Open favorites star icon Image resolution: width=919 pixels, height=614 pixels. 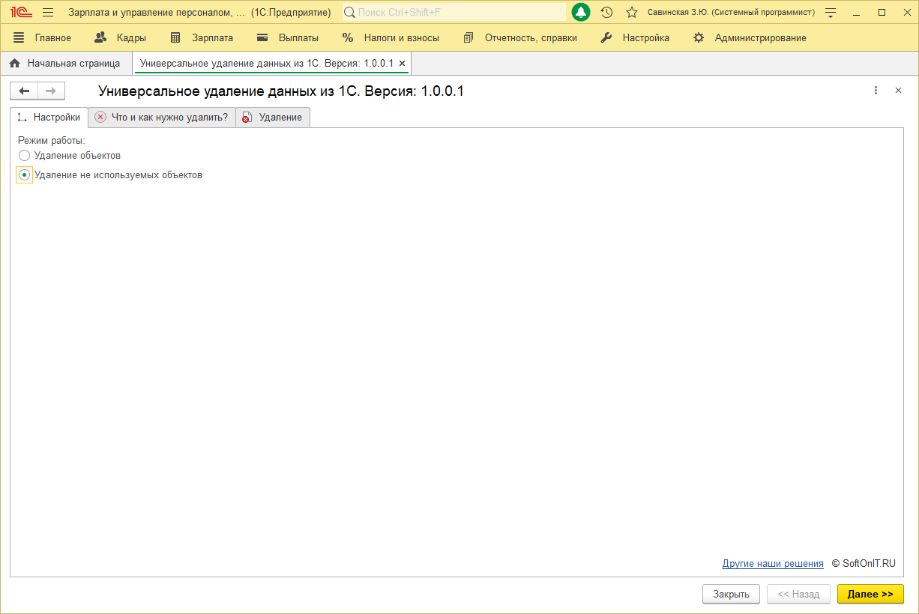(x=632, y=12)
